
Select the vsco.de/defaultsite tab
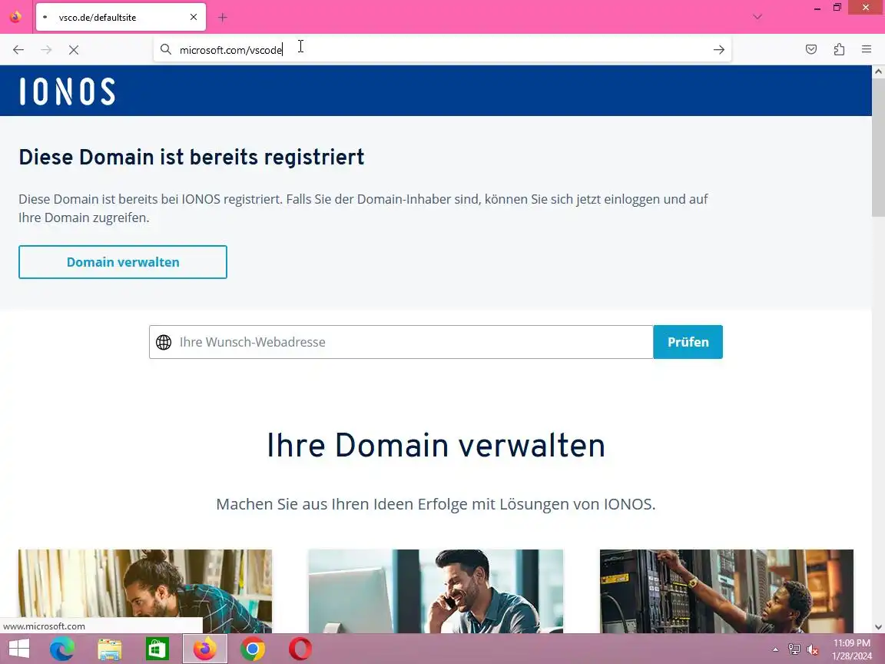click(x=121, y=17)
